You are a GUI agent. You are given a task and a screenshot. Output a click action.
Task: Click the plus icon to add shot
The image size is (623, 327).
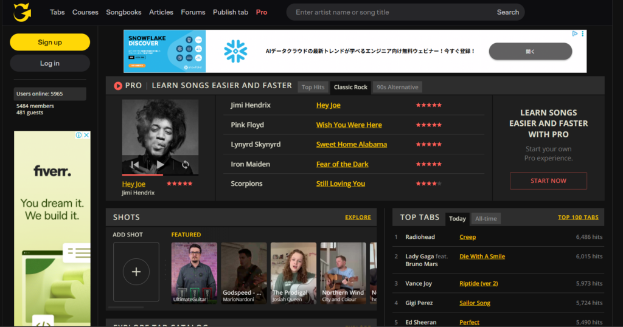click(136, 272)
